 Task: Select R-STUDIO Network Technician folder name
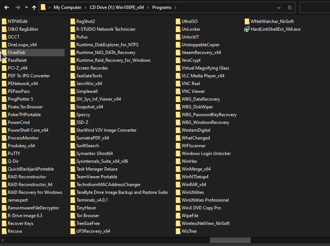click(106, 29)
